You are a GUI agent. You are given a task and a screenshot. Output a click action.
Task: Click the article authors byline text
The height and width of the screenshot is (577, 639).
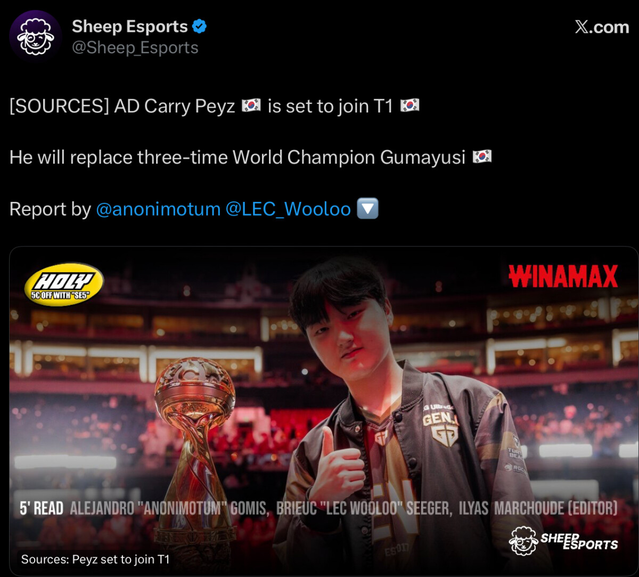pos(343,508)
